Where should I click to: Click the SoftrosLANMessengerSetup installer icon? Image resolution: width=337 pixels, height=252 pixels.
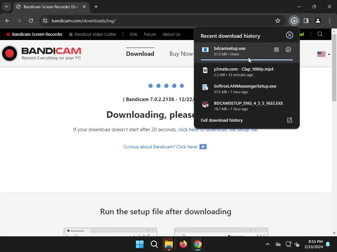tap(205, 87)
